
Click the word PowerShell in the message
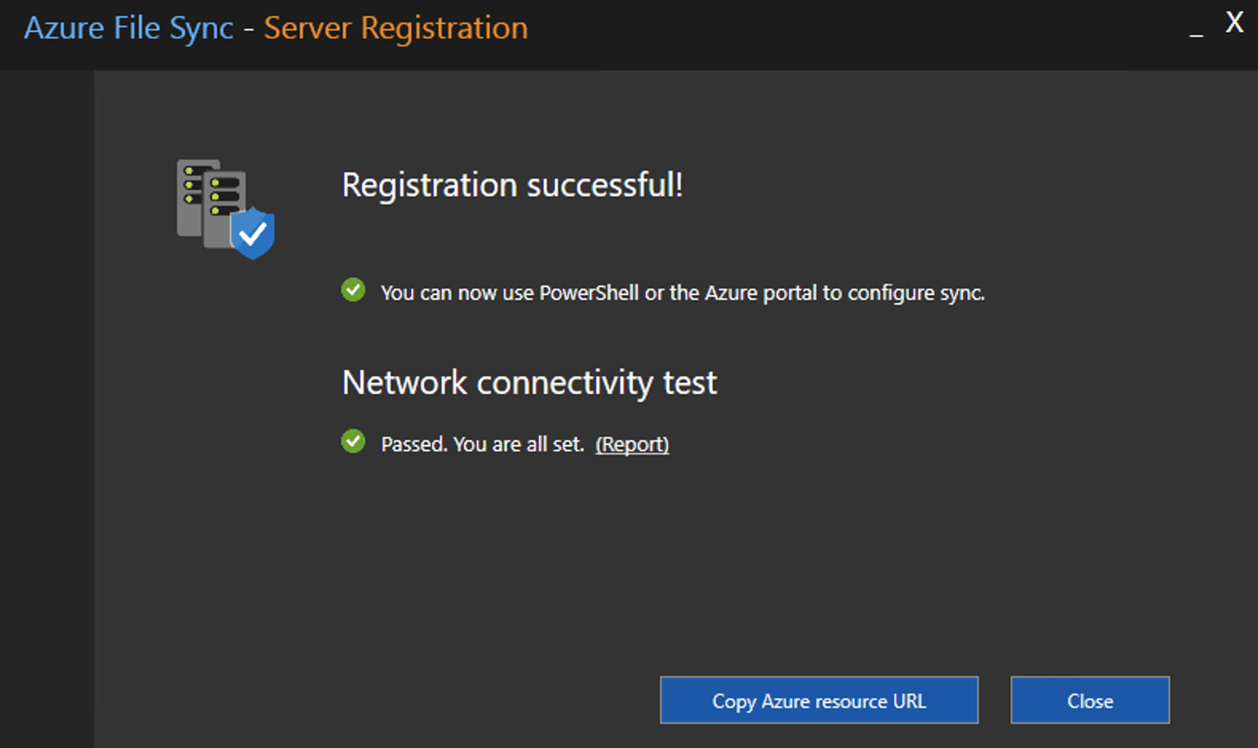(588, 293)
